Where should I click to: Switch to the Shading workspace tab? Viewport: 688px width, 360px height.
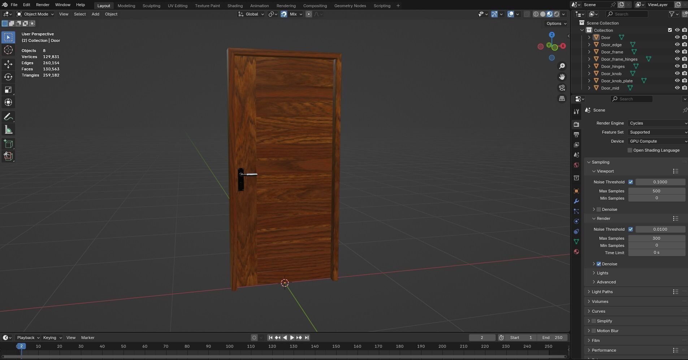[x=235, y=6]
